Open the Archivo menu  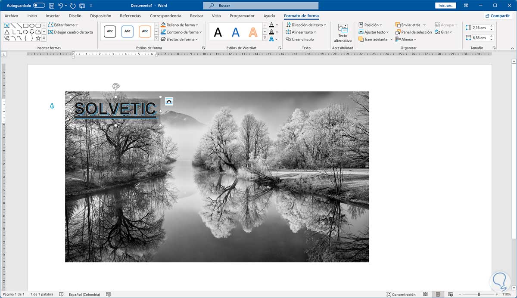coord(11,16)
